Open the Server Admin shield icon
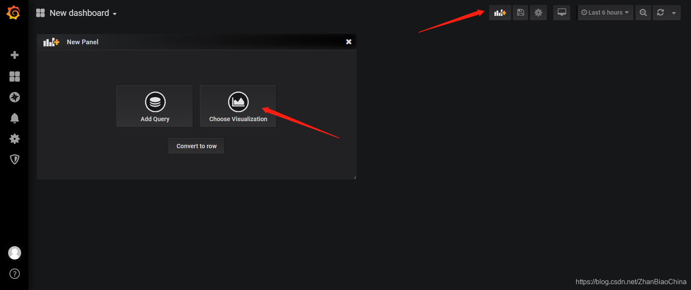Screen dimensions: 691x290 15,159
